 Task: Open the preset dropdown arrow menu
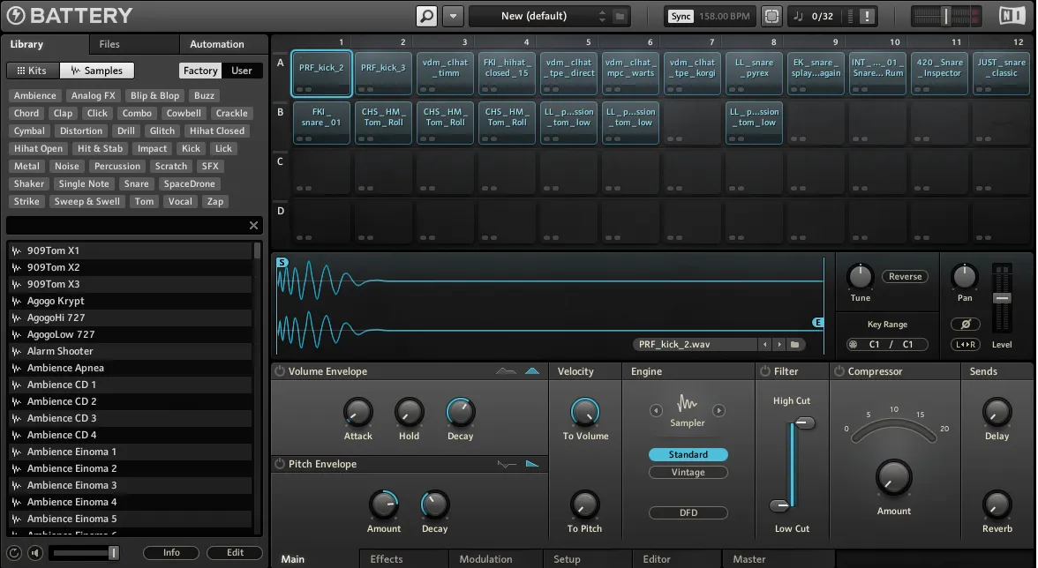(454, 16)
